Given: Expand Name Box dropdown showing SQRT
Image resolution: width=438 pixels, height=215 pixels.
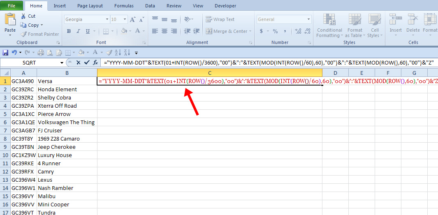Looking at the screenshot, I should [62, 63].
